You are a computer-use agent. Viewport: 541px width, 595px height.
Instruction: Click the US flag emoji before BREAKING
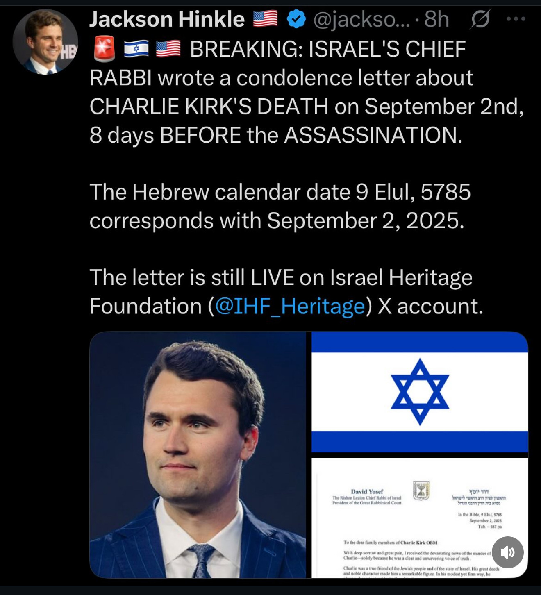[168, 49]
